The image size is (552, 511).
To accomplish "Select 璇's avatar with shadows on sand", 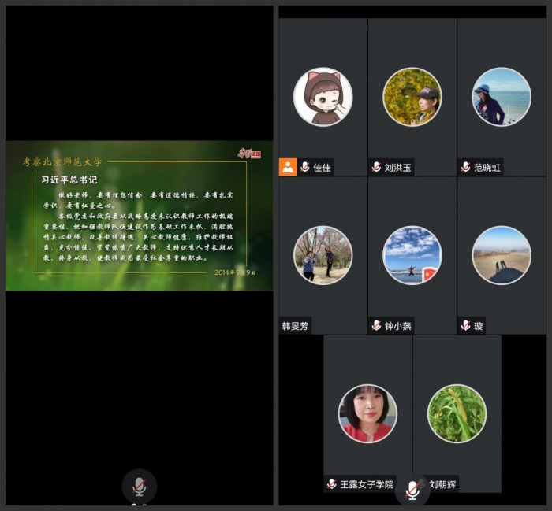I will pyautogui.click(x=501, y=255).
